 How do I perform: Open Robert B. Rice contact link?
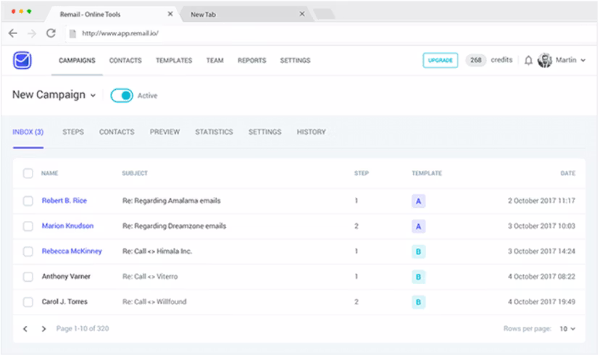(x=64, y=201)
